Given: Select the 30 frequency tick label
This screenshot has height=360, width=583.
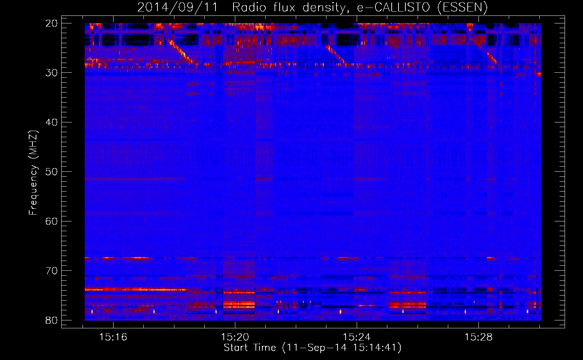Looking at the screenshot, I should [x=52, y=73].
